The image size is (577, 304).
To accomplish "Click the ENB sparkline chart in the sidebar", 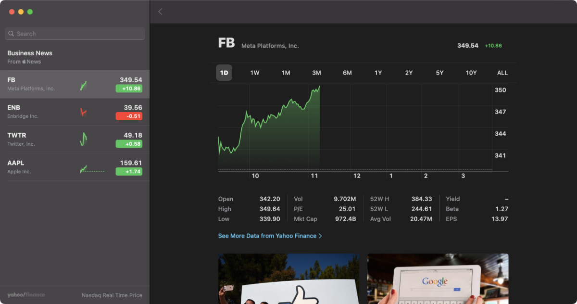I will point(83,112).
